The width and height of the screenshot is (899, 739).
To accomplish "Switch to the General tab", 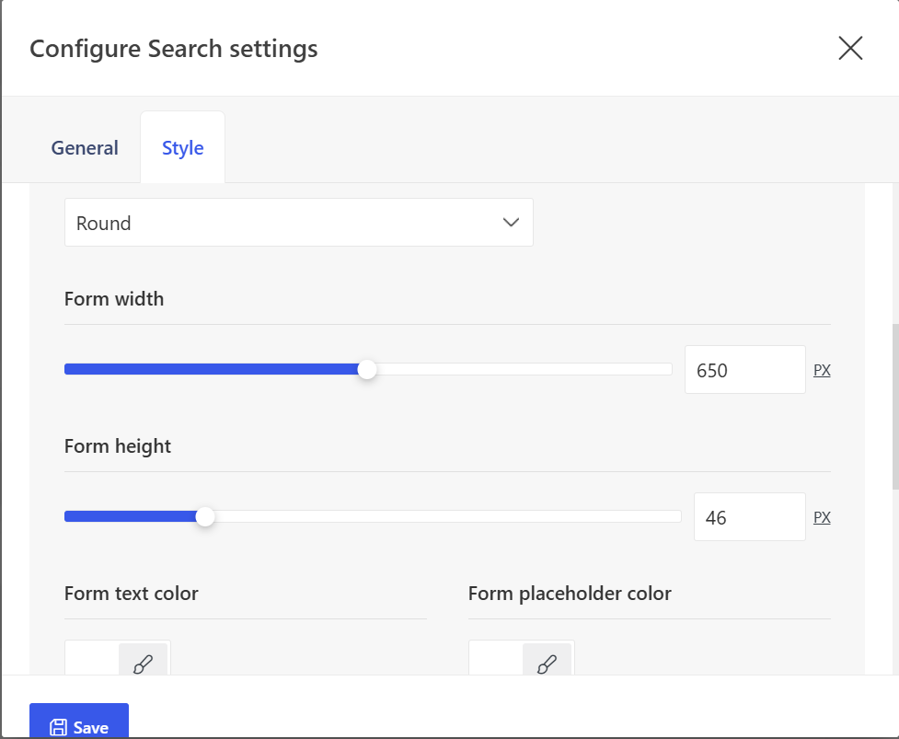I will pyautogui.click(x=85, y=148).
